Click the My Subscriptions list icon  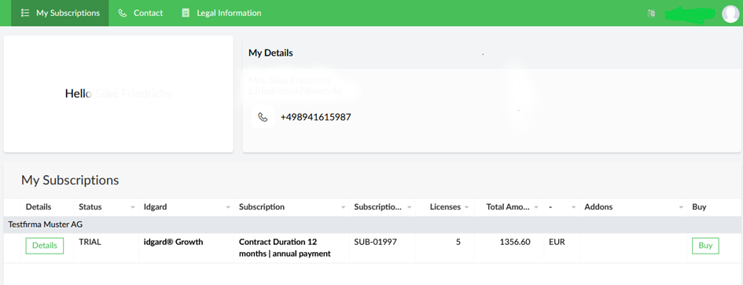pos(25,13)
